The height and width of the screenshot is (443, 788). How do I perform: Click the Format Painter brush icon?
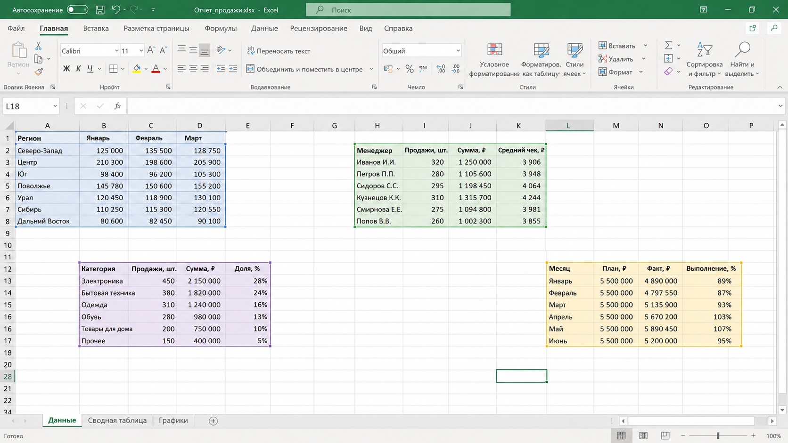tap(39, 72)
